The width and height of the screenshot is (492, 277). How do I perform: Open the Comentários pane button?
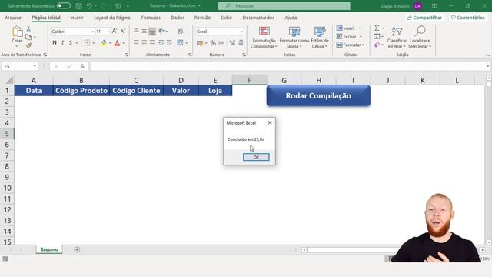coord(468,18)
